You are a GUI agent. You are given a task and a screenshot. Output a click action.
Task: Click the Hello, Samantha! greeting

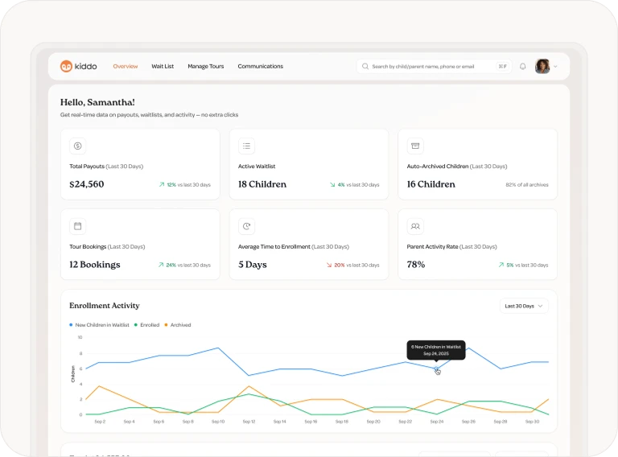97,102
